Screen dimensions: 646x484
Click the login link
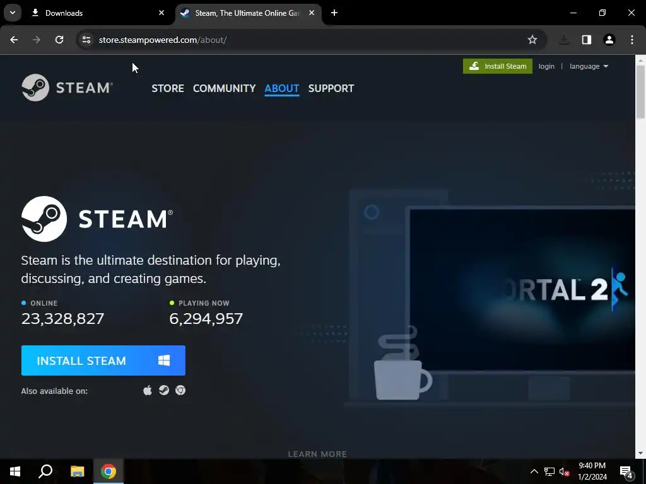pos(546,66)
